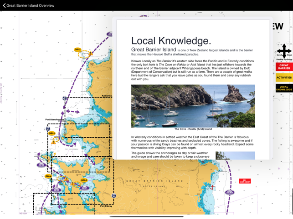Tap the GBI-3 yellow map marker
This screenshot has width=293, height=219.
click(51, 134)
